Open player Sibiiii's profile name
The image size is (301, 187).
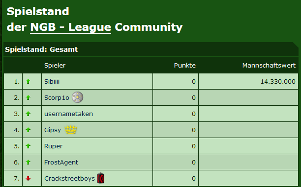(x=52, y=82)
